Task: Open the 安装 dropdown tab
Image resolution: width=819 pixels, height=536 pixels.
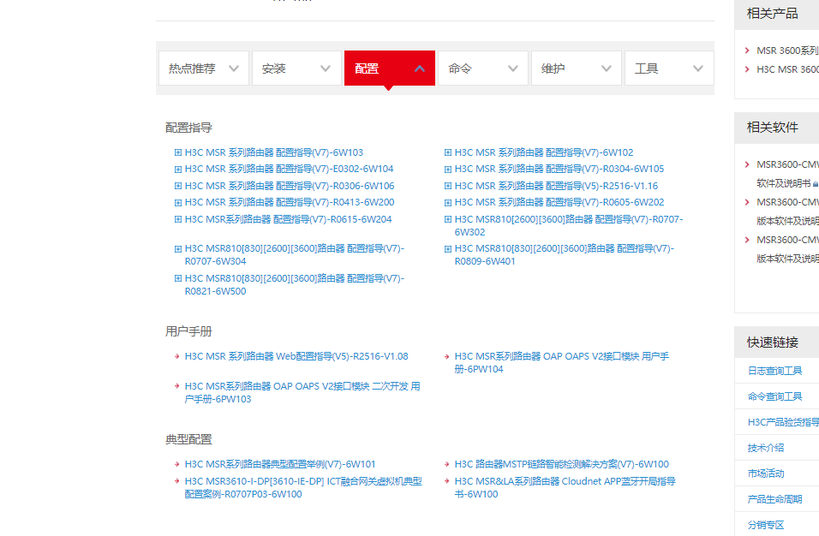Action: 296,68
